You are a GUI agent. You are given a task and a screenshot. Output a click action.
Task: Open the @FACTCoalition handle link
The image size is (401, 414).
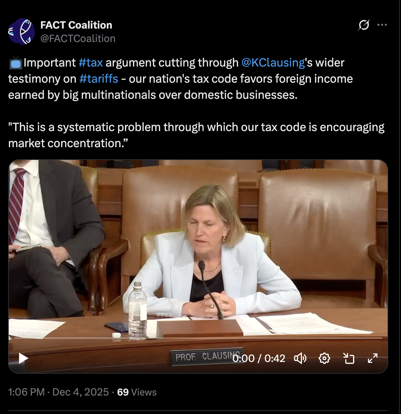click(x=78, y=39)
